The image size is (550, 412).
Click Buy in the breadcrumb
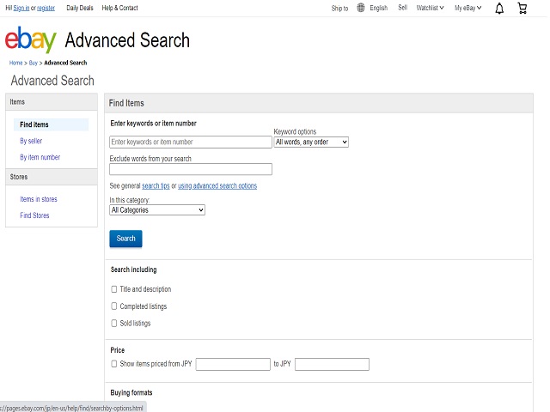pos(33,63)
